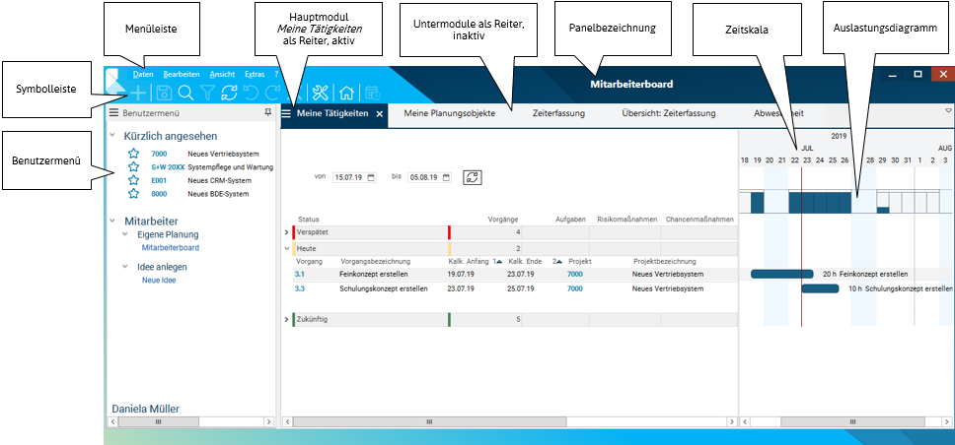Open the Mitarbeiterboard link in the user menu
This screenshot has width=955, height=445.
170,248
